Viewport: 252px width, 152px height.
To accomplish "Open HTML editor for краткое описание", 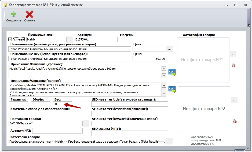I will 172,72.
